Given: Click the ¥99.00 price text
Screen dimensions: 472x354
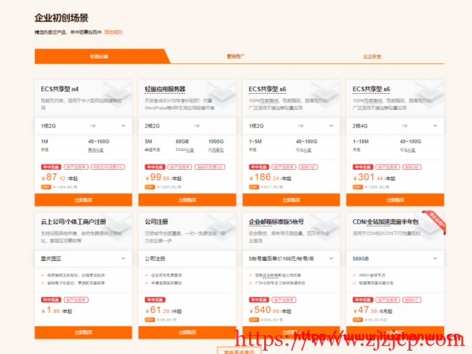Looking at the screenshot, I should click(x=163, y=177).
